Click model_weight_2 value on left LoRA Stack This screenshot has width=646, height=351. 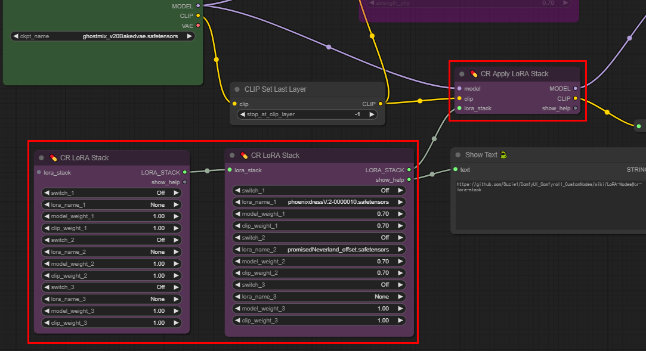point(159,264)
